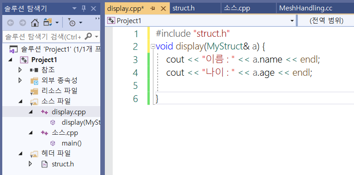Click a.name in line 3
Screen dimensions: 354x175
[267, 59]
